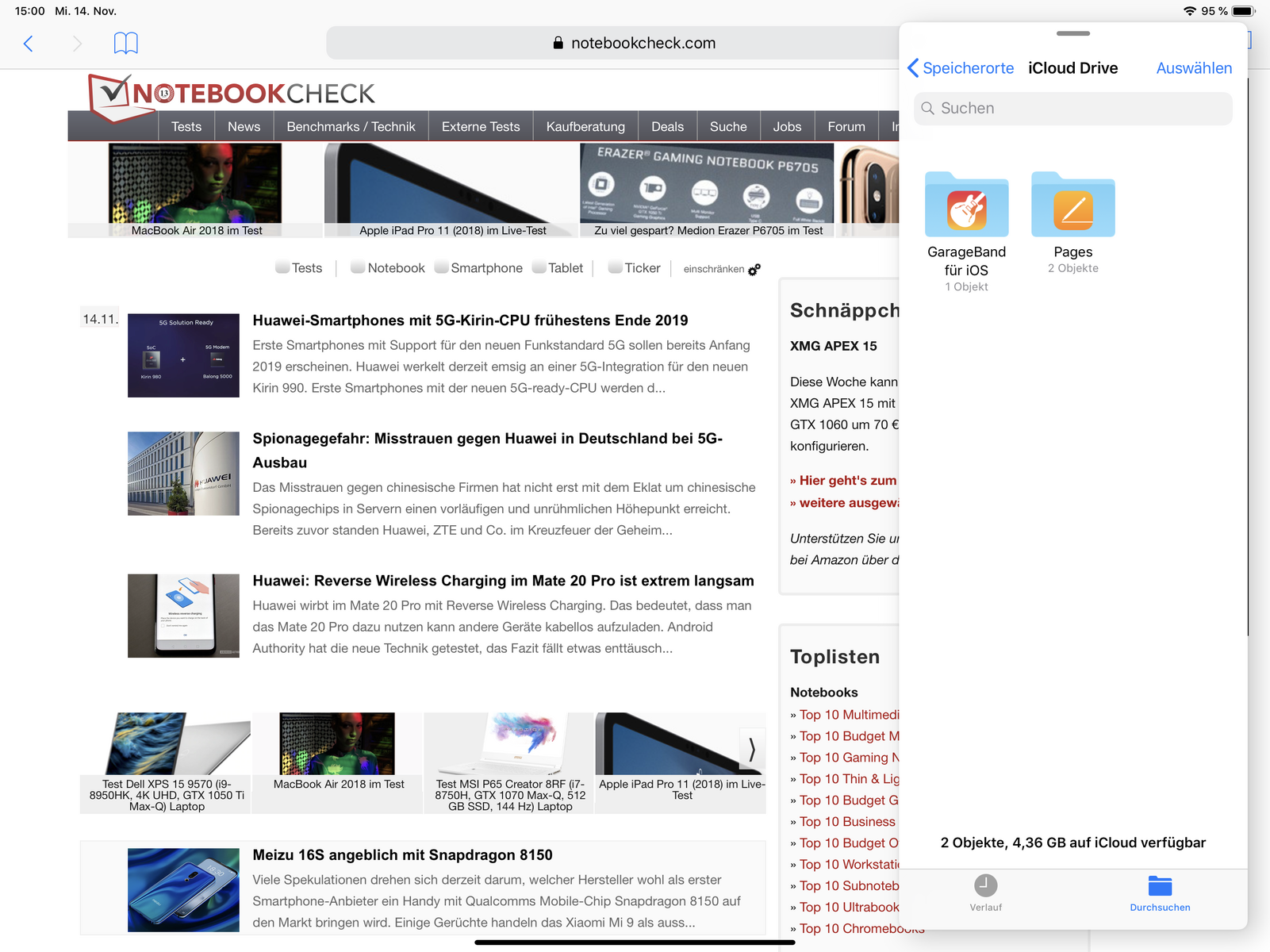The width and height of the screenshot is (1270, 952).
Task: Open Top 10 Thin & Light link
Action: point(849,779)
